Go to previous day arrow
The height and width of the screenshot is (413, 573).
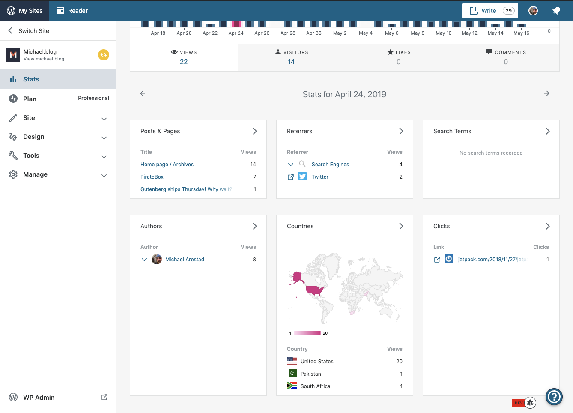point(143,93)
